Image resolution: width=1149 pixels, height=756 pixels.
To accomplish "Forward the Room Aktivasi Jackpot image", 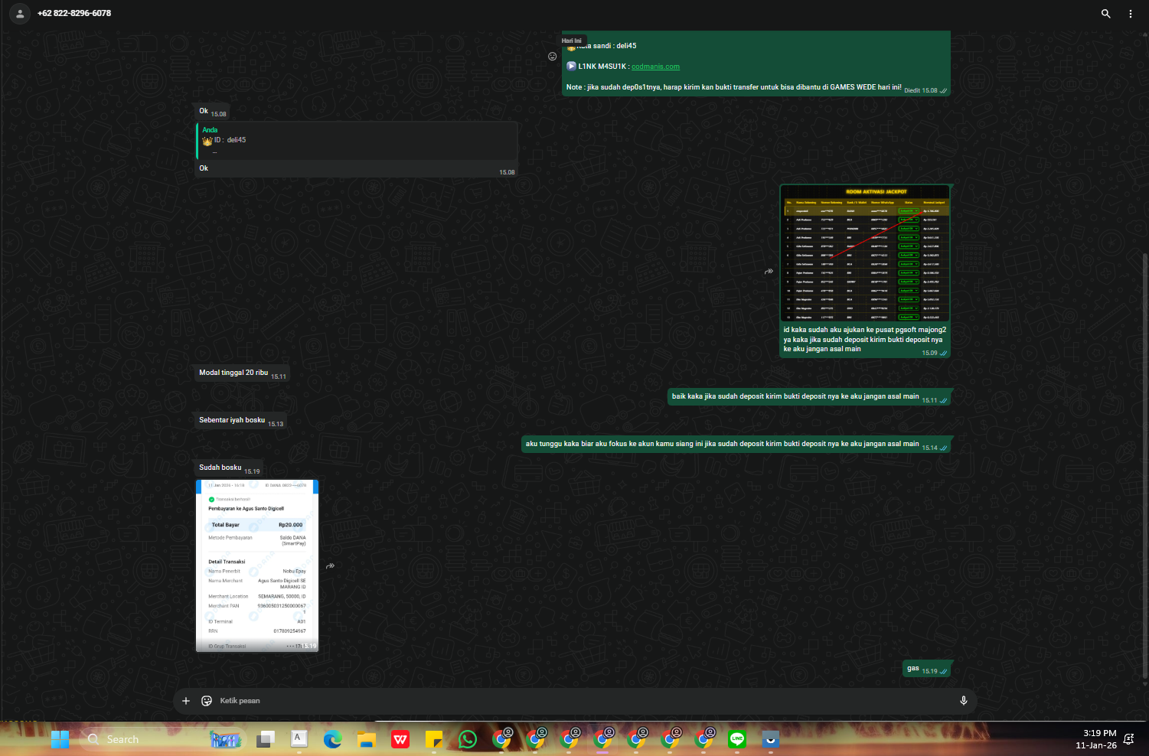I will click(769, 272).
